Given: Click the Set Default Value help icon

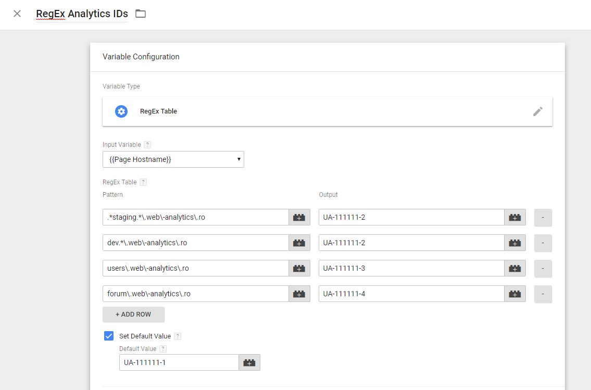Looking at the screenshot, I should (178, 336).
